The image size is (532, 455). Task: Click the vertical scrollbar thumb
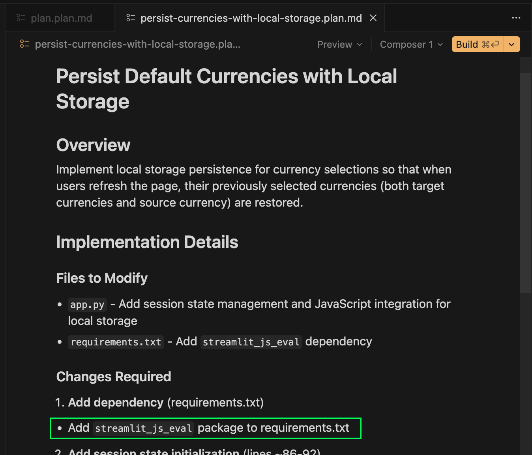coord(525,181)
